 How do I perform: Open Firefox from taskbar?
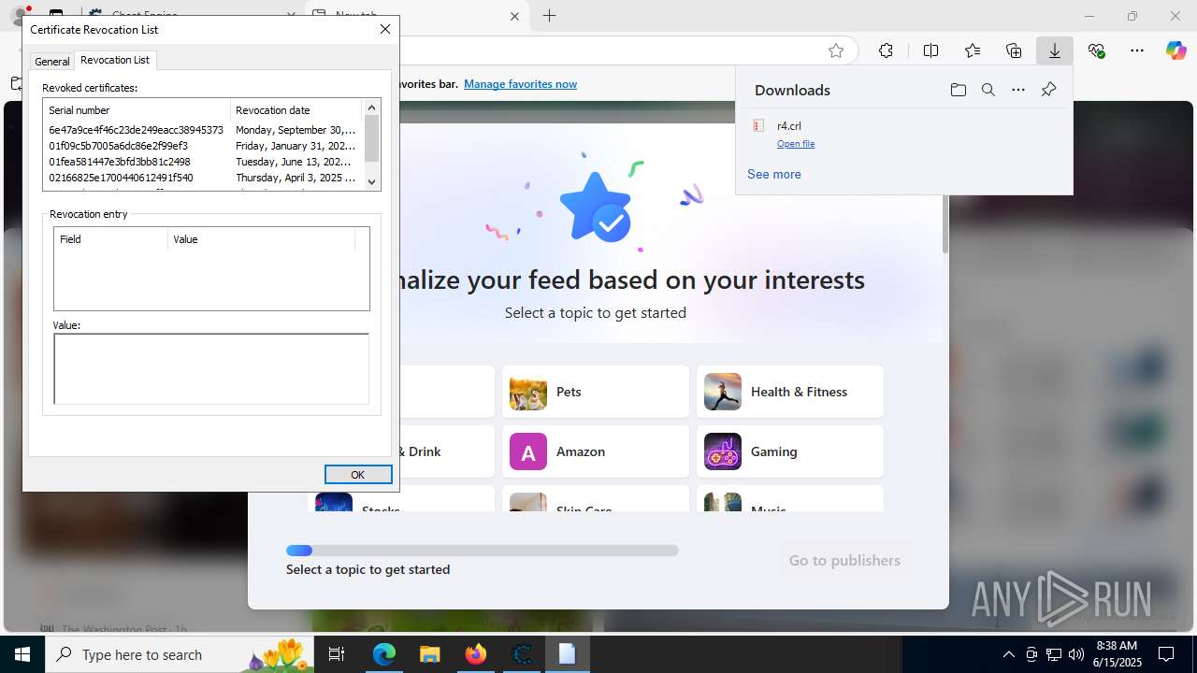475,654
